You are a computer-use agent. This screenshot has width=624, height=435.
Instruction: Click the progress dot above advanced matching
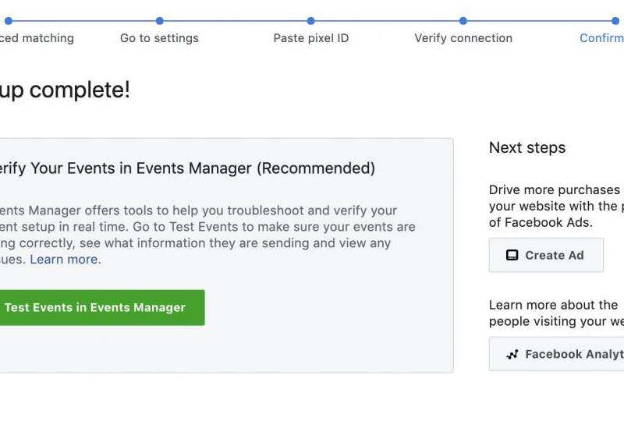point(8,21)
